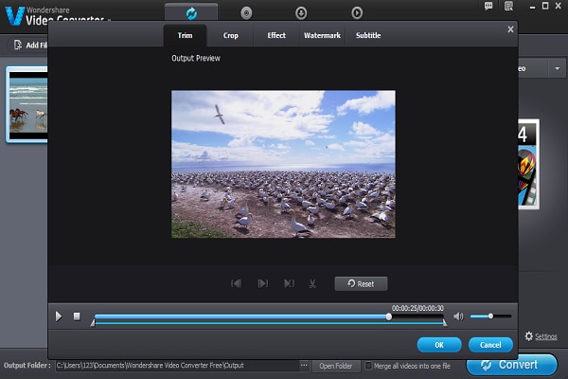Open the Convert tab icon at top
The image size is (568, 379).
pyautogui.click(x=191, y=13)
